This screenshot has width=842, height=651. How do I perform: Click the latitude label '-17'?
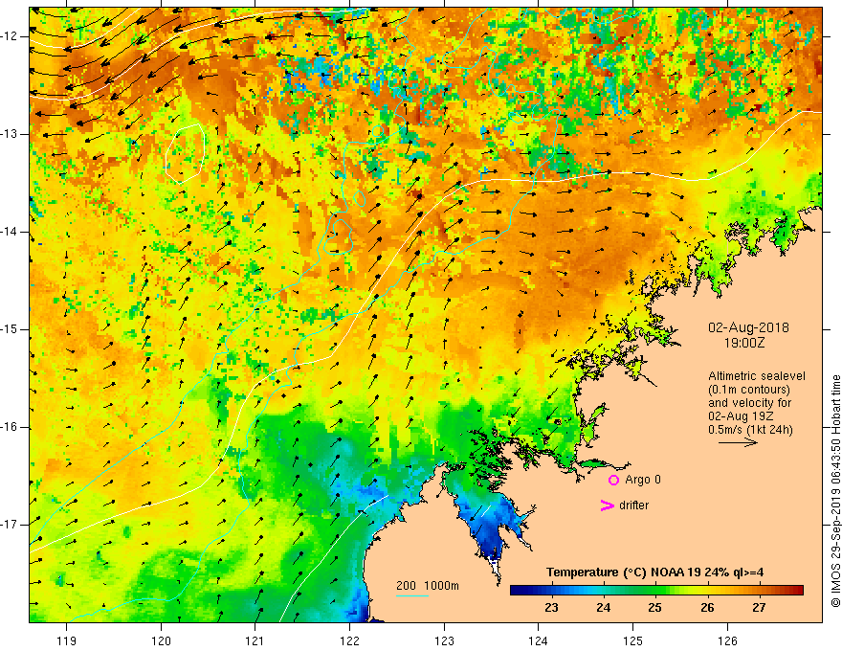click(x=11, y=525)
